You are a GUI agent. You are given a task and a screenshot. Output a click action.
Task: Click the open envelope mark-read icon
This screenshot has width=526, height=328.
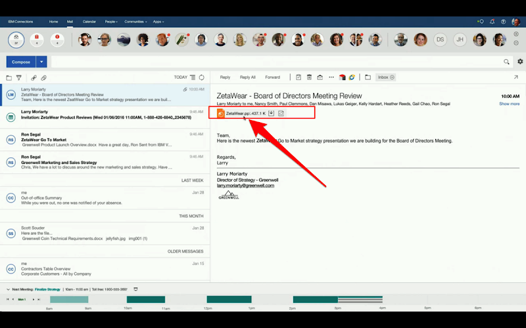click(320, 77)
